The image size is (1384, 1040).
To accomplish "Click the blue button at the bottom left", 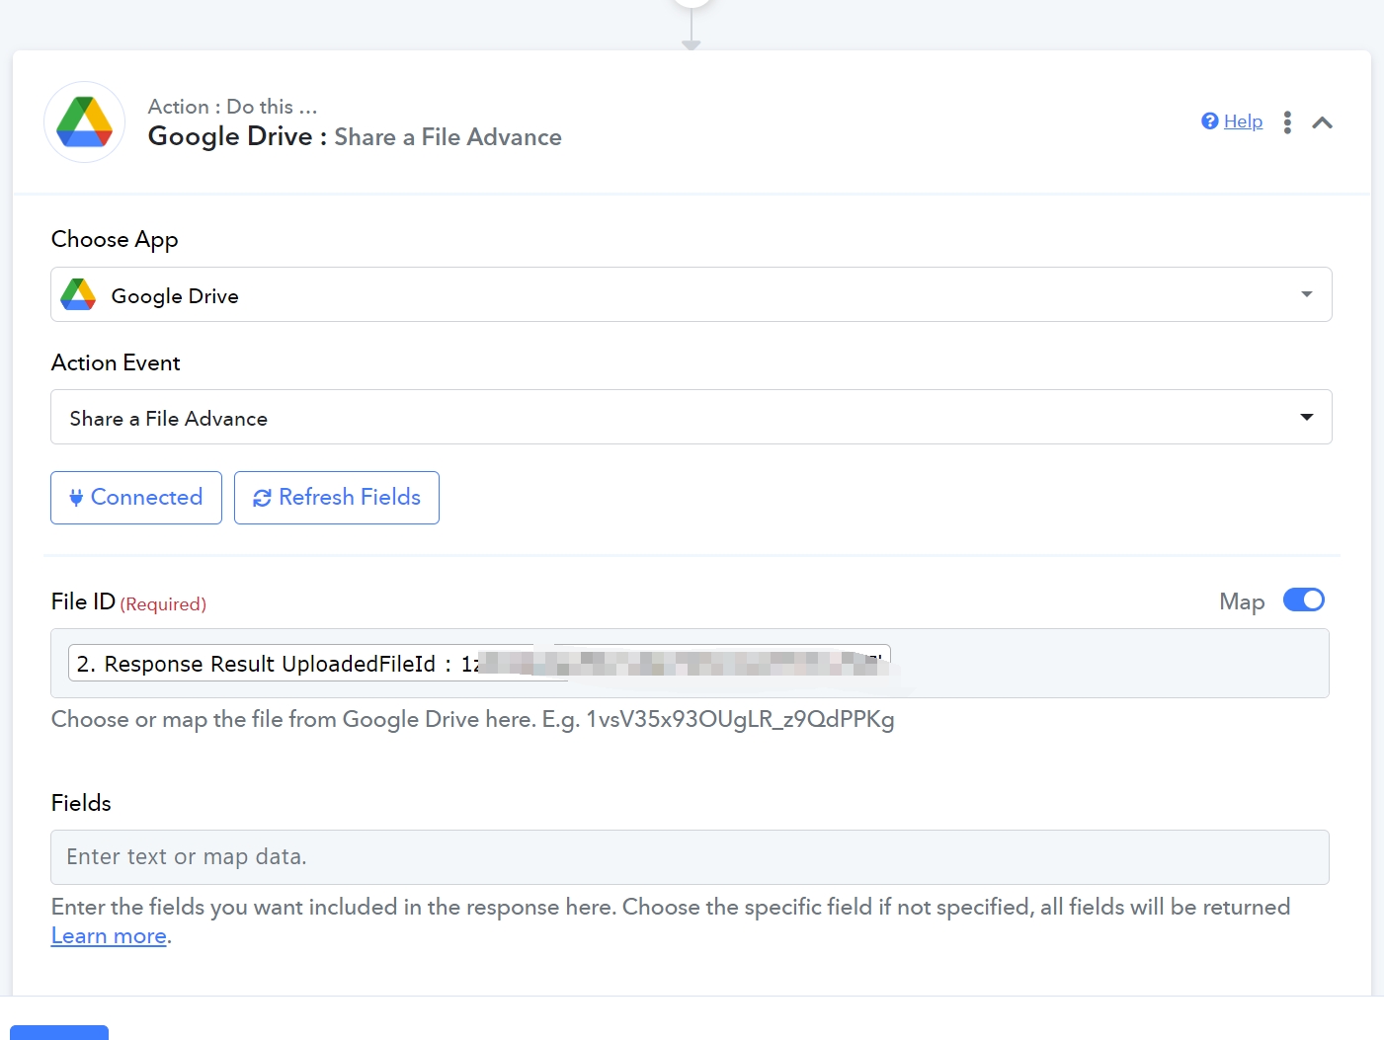I will pyautogui.click(x=59, y=1032).
